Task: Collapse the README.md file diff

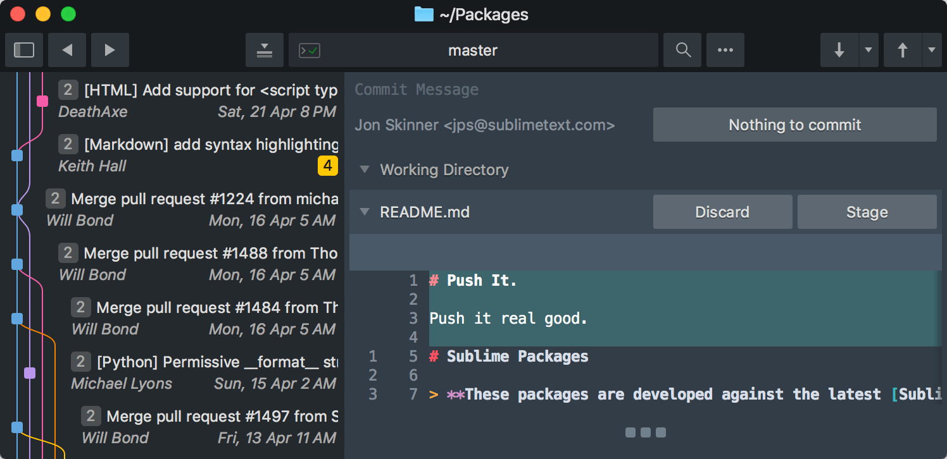Action: point(364,212)
